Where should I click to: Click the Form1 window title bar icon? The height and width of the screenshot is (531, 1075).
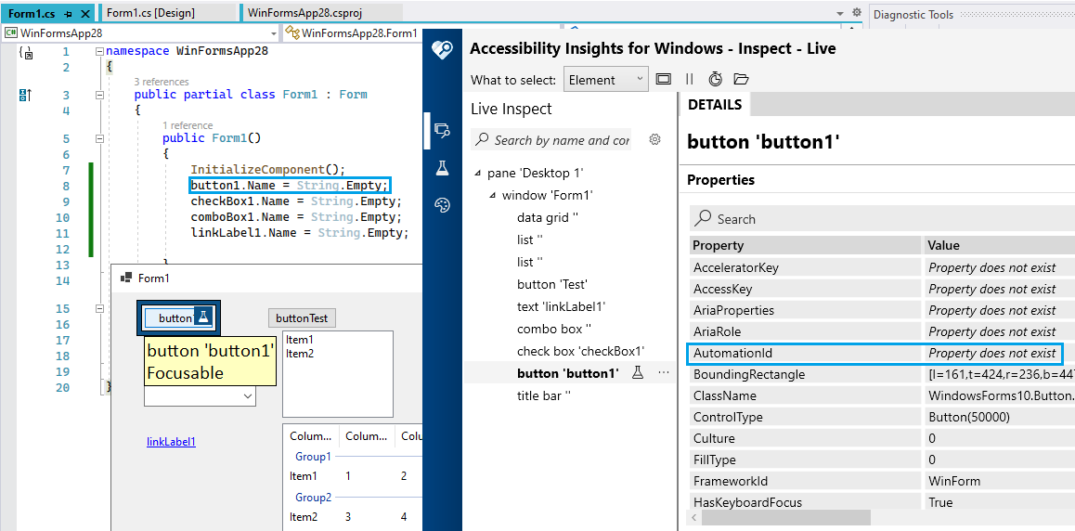click(125, 278)
